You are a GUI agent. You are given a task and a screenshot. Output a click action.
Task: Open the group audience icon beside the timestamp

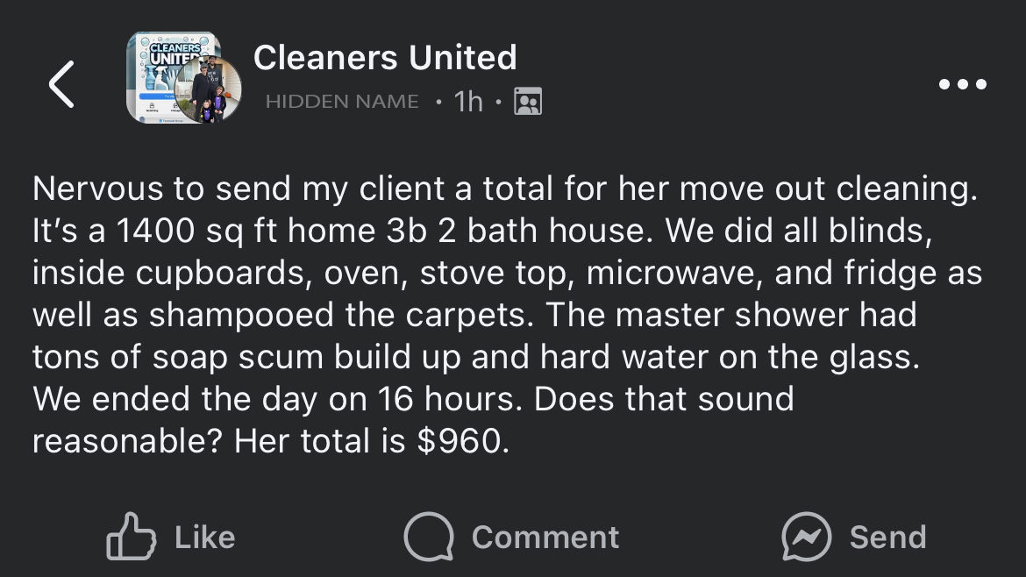[527, 100]
